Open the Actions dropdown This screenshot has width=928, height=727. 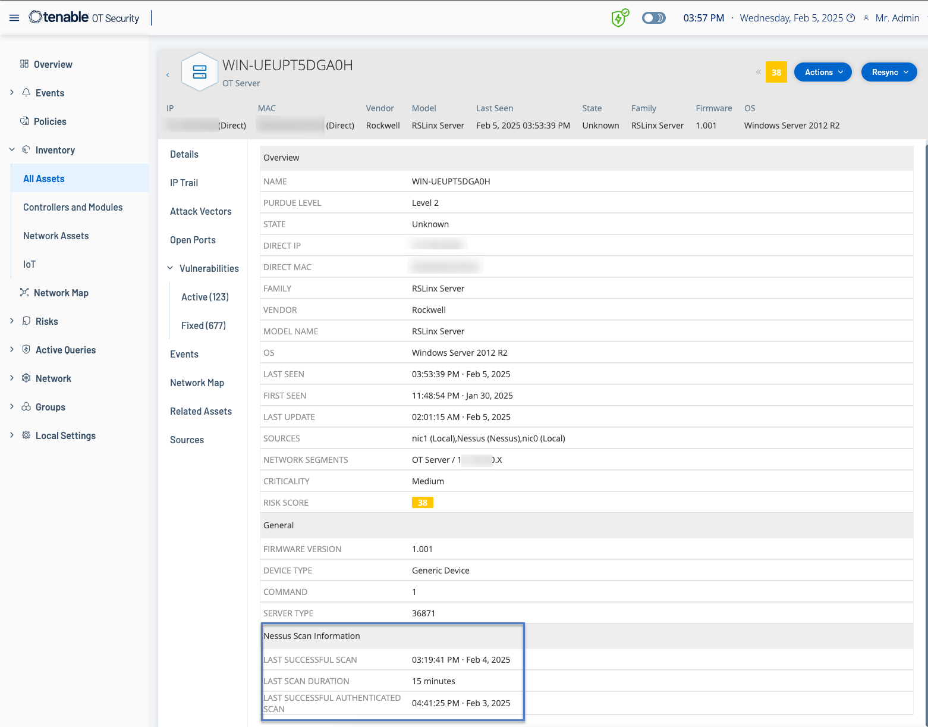(823, 72)
